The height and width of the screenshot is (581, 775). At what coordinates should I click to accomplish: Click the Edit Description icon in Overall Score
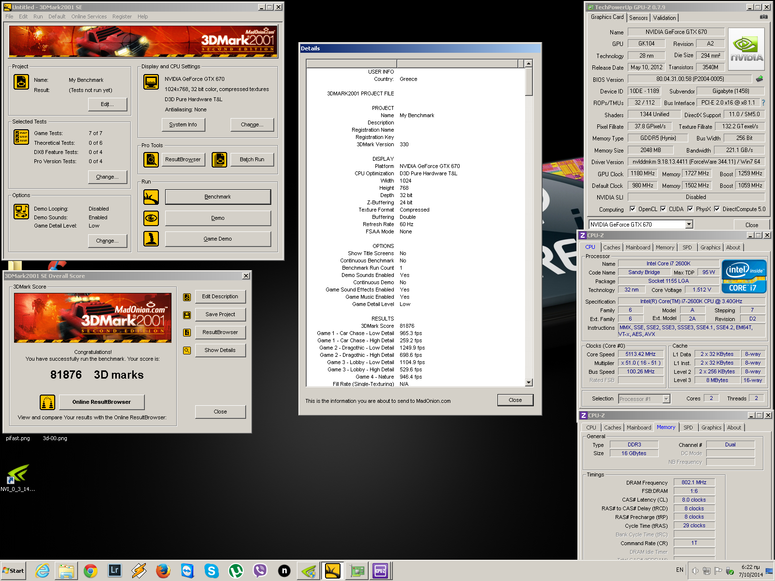[x=187, y=297]
